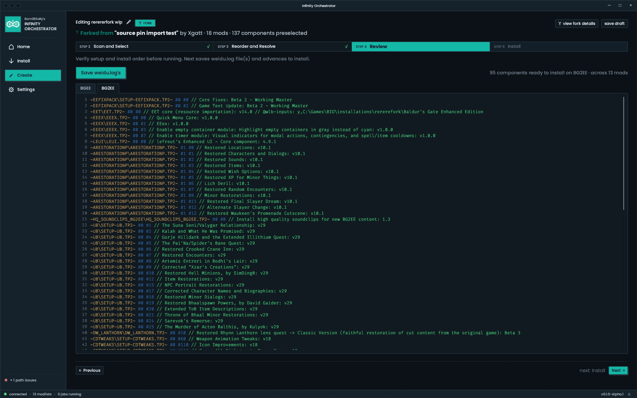Click the FORK badge button
This screenshot has width=637, height=398.
(145, 23)
